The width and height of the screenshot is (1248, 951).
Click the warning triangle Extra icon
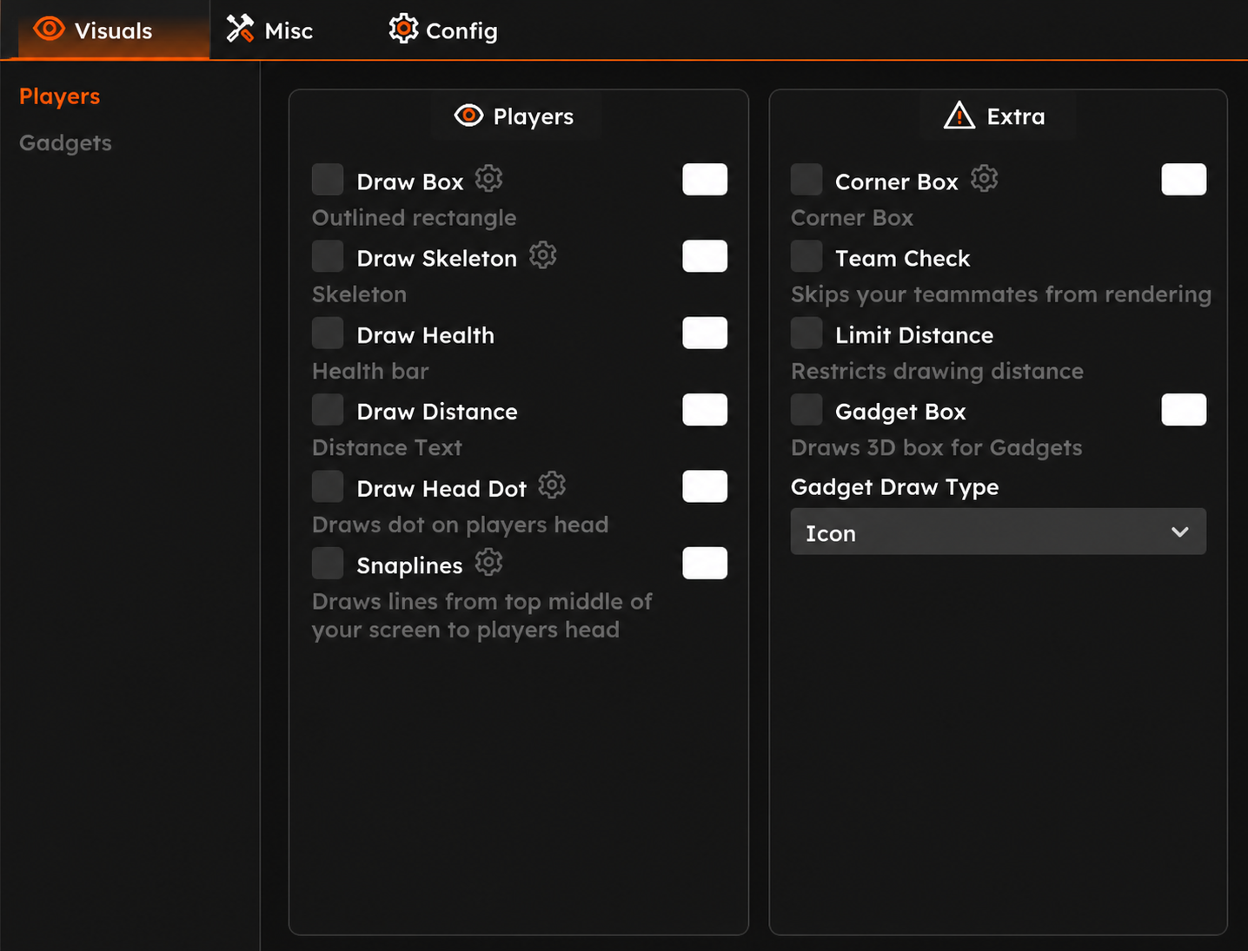pyautogui.click(x=959, y=116)
